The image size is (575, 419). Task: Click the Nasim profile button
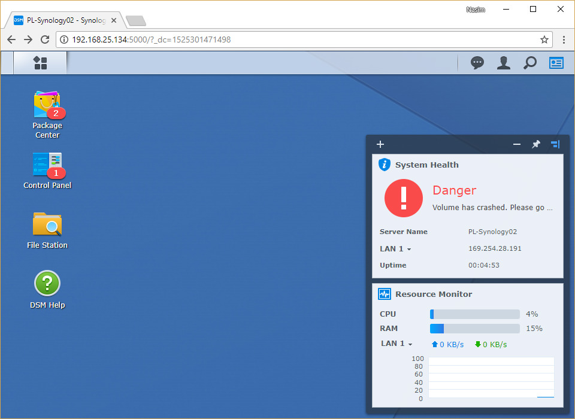[476, 10]
